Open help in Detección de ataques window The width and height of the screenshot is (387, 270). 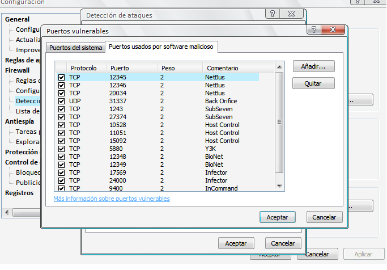pyautogui.click(x=273, y=14)
